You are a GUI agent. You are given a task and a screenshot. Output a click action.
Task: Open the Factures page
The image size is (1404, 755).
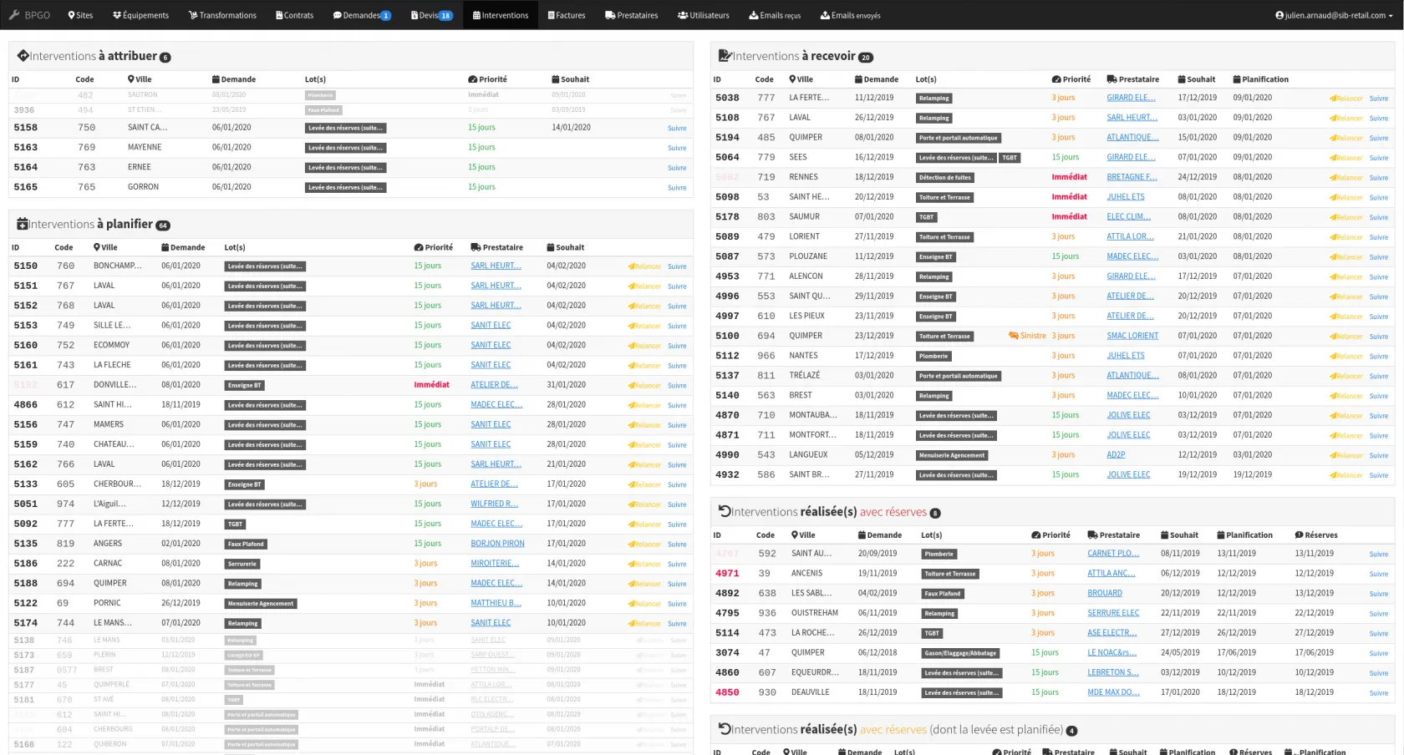point(567,15)
